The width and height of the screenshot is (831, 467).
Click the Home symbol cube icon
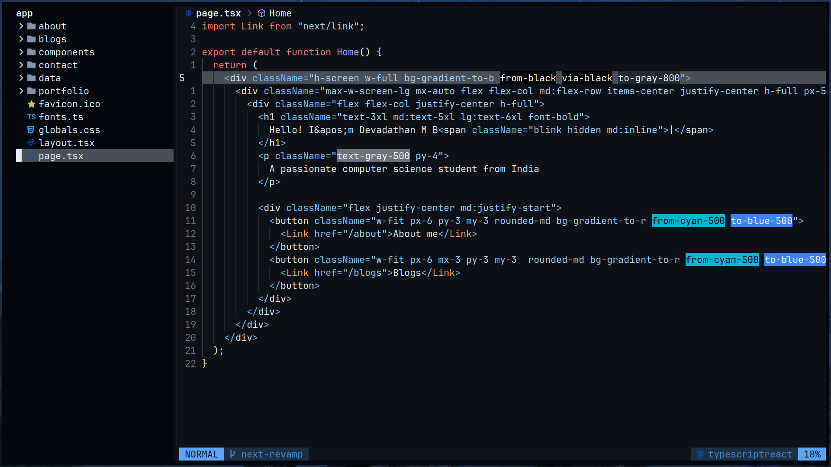[261, 13]
